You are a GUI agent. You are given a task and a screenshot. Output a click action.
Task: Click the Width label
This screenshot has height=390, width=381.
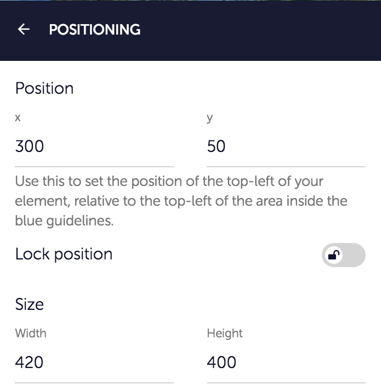(x=31, y=334)
